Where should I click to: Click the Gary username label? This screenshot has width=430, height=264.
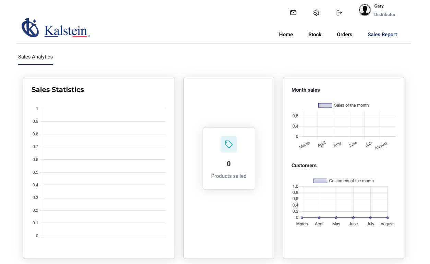379,6
